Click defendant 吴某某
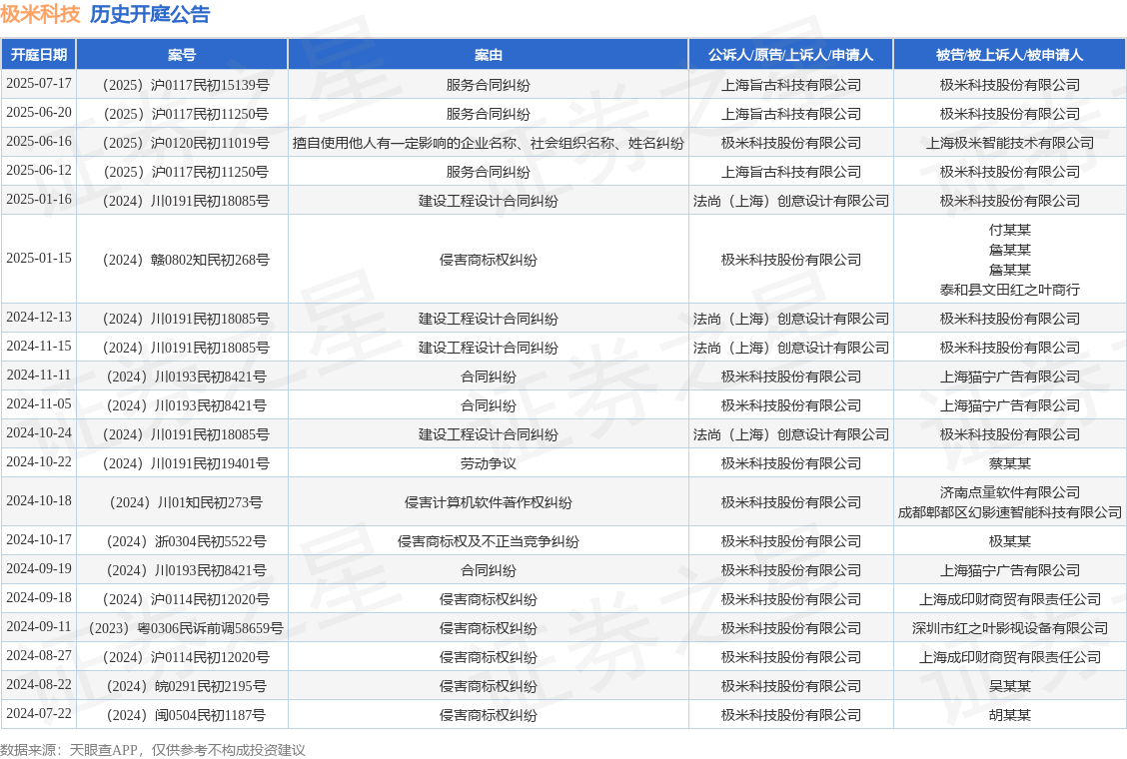 point(1009,686)
